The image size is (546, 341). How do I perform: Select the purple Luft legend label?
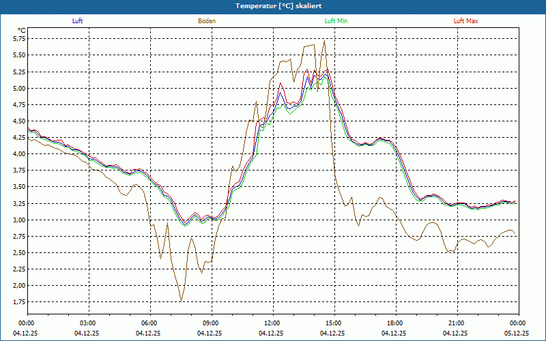click(77, 21)
